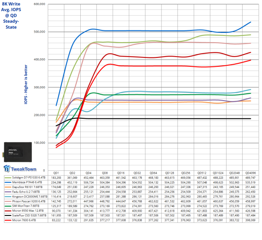
Task: Select the Micron 7600 QD1 value "83,222"
Action: click(x=56, y=220)
